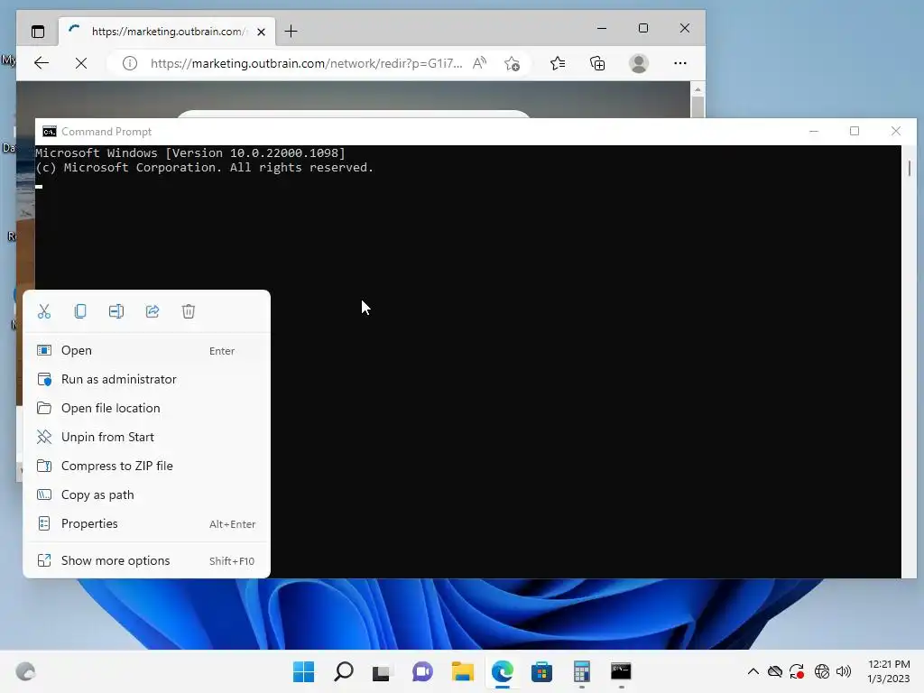
Task: Select Copy as path
Action: pyautogui.click(x=147, y=495)
